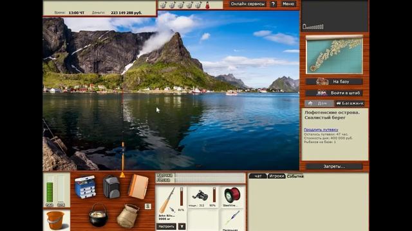The width and height of the screenshot is (412, 231).
Task: Click text Стоимость дня: 400 000 руб.
Action: 328,138
